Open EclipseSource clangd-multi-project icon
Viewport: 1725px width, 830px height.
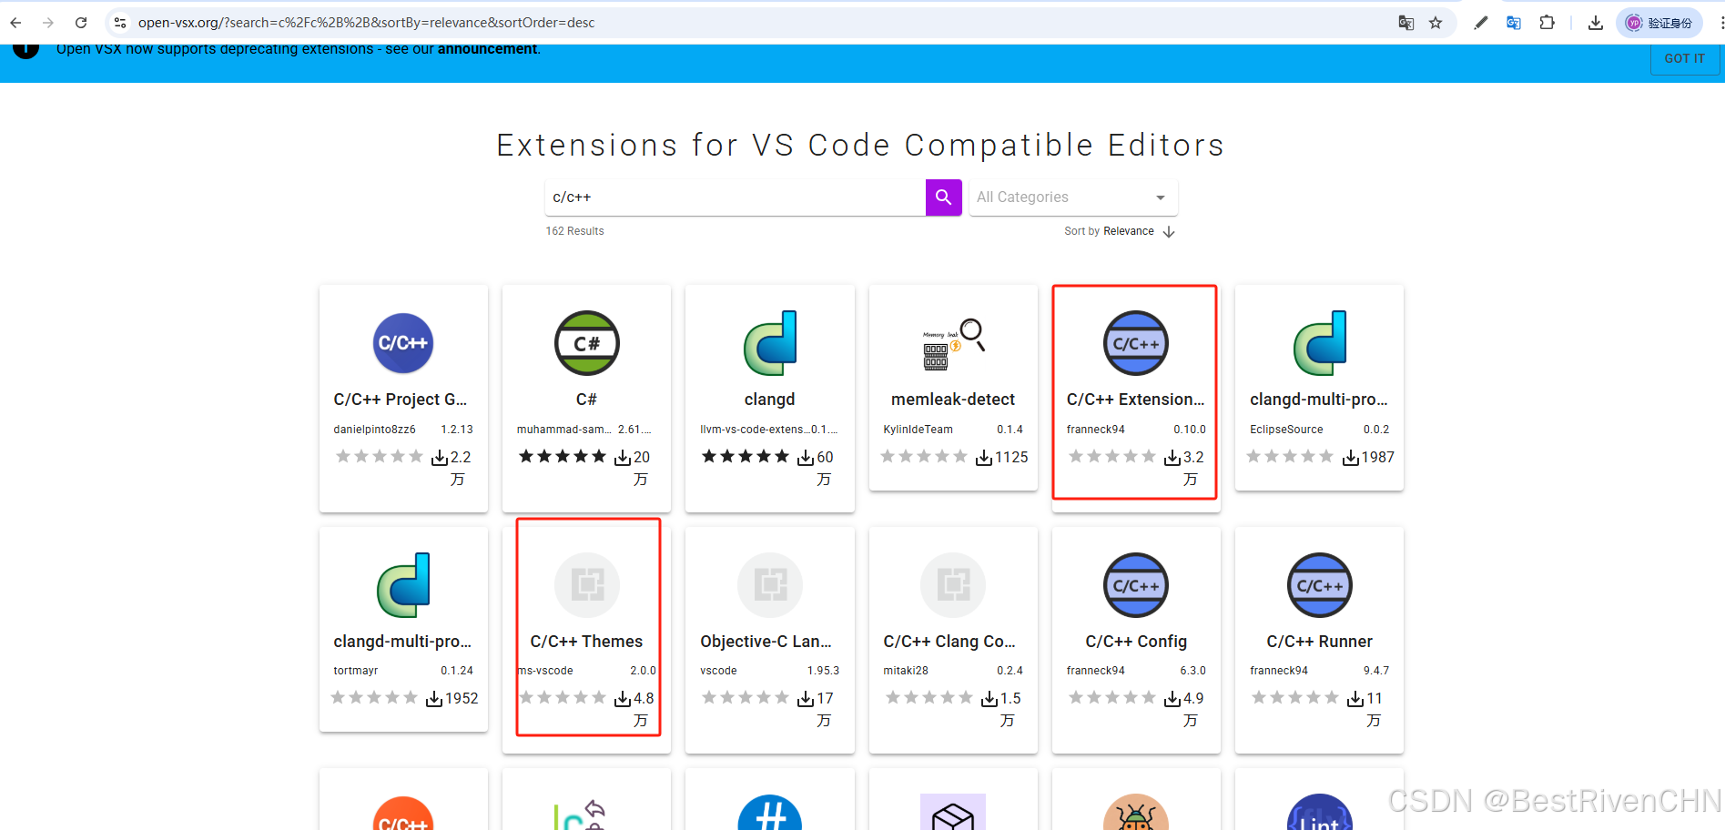point(1320,343)
